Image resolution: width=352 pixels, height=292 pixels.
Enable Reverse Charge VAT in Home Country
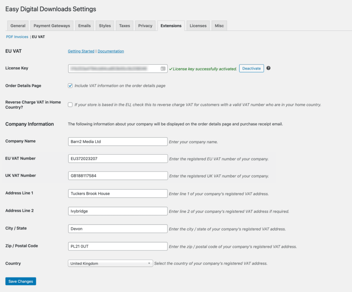(x=70, y=105)
